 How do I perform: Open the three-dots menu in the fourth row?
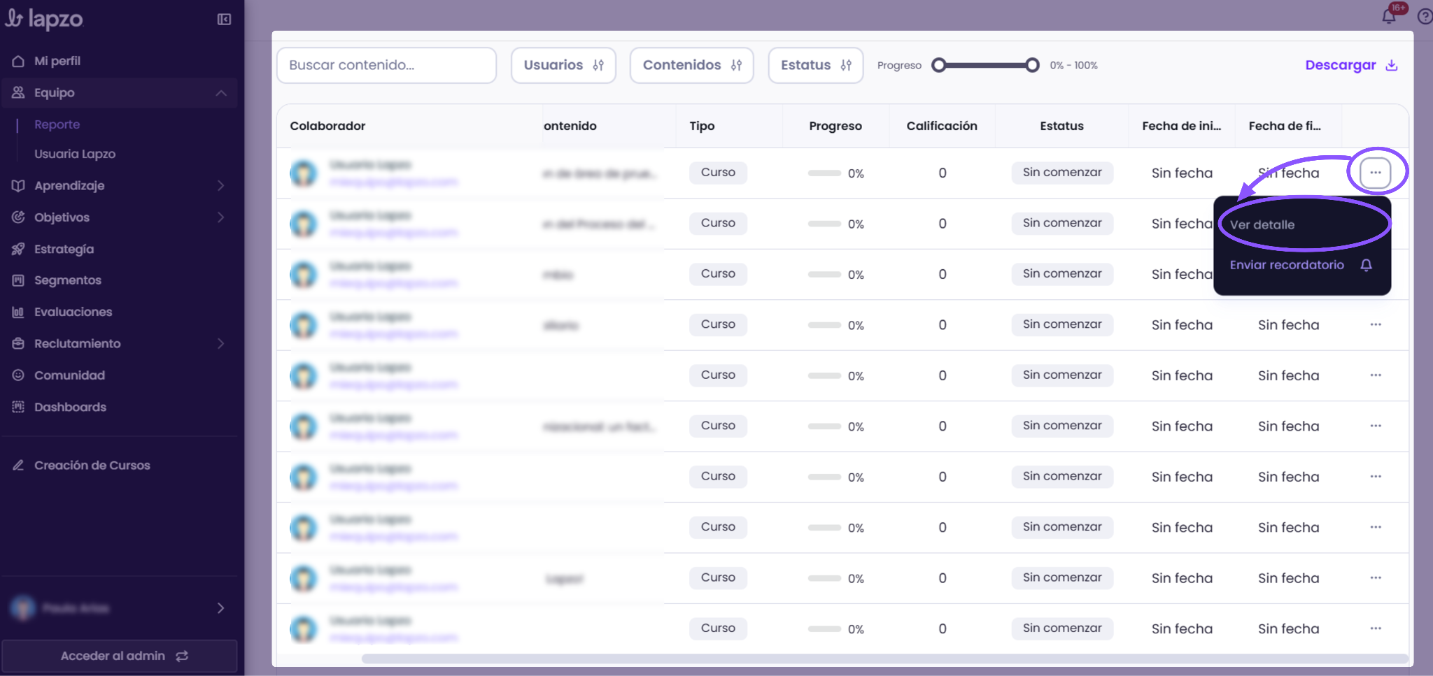[1376, 324]
